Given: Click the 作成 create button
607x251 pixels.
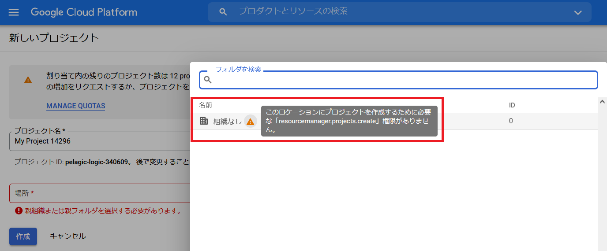Looking at the screenshot, I should pyautogui.click(x=23, y=236).
